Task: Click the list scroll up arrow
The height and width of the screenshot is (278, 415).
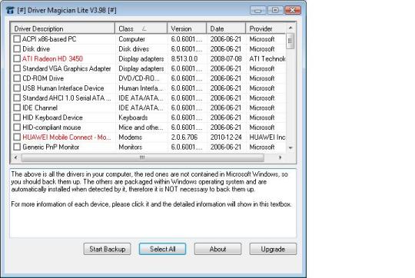Action: (290, 28)
